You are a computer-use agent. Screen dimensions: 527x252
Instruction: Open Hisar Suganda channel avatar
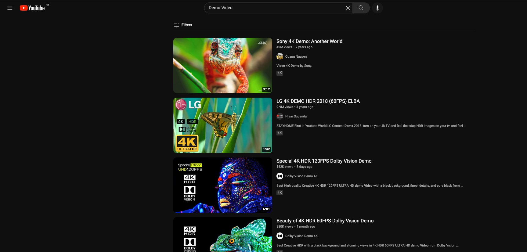click(x=280, y=116)
